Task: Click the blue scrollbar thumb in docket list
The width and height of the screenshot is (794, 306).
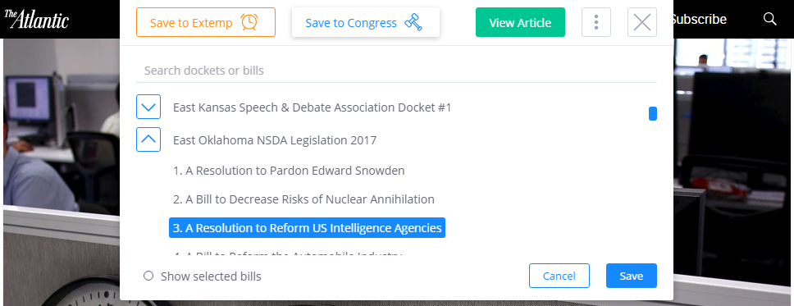Action: coord(653,113)
